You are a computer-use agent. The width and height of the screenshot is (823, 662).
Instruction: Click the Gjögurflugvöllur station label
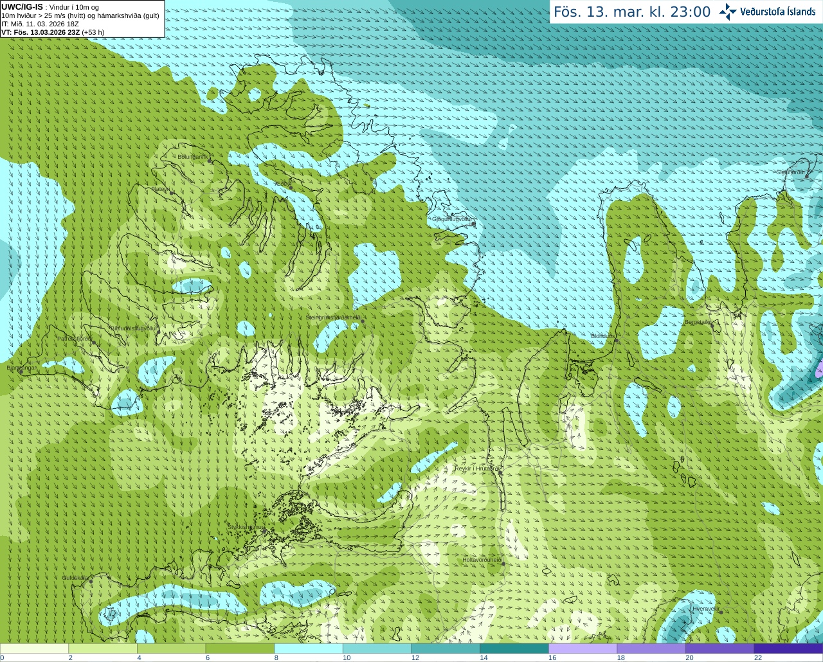[x=452, y=219]
